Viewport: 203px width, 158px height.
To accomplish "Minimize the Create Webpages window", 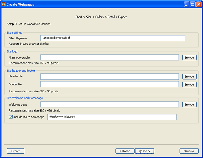I will pyautogui.click(x=186, y=4).
